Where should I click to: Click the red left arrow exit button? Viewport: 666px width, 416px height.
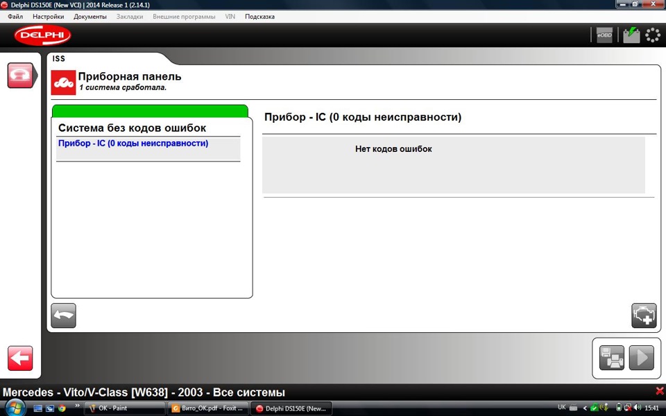[20, 358]
